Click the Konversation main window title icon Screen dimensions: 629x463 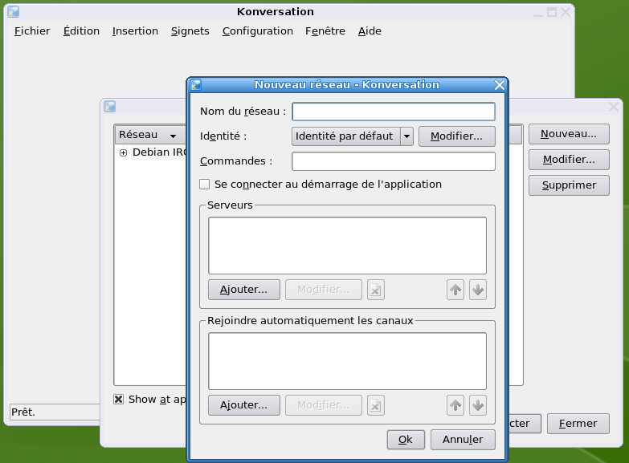pos(13,12)
